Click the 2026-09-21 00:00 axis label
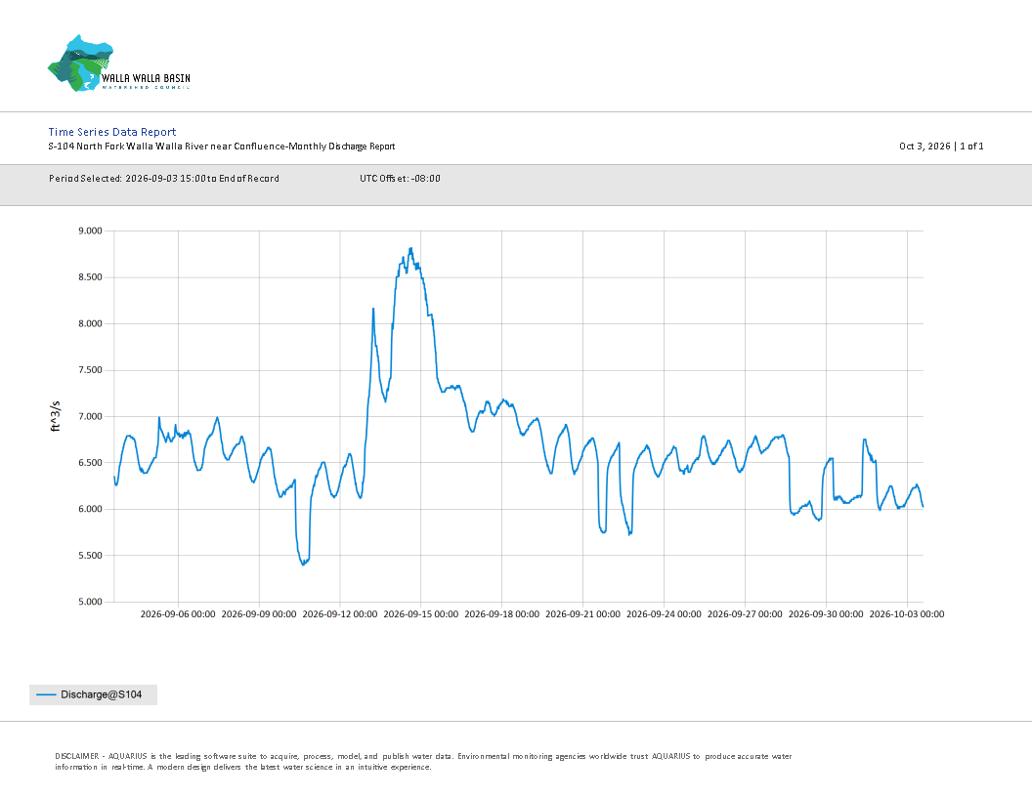The width and height of the screenshot is (1032, 797). coord(582,614)
